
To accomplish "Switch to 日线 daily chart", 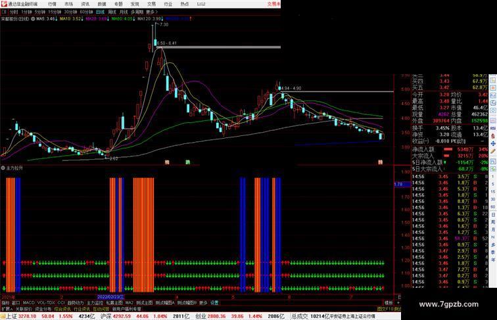I will (100, 12).
